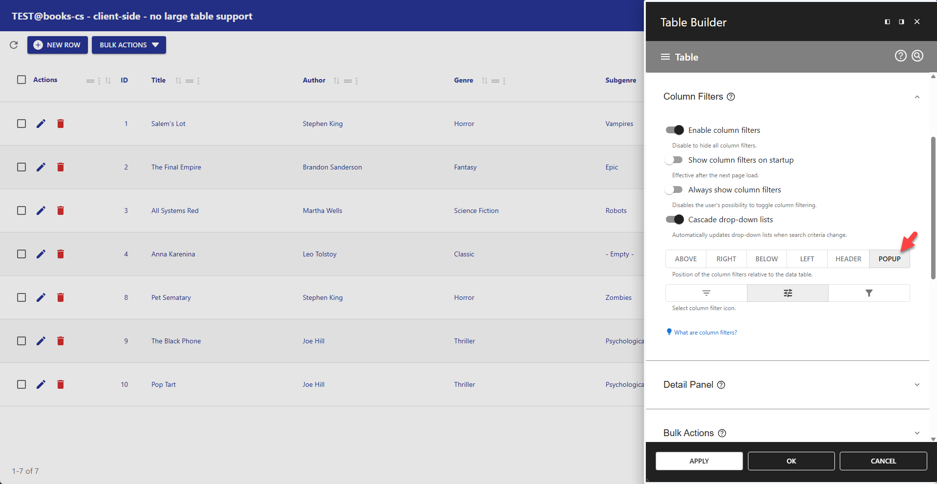Edit The Black Phone row
Image resolution: width=937 pixels, height=484 pixels.
click(41, 341)
